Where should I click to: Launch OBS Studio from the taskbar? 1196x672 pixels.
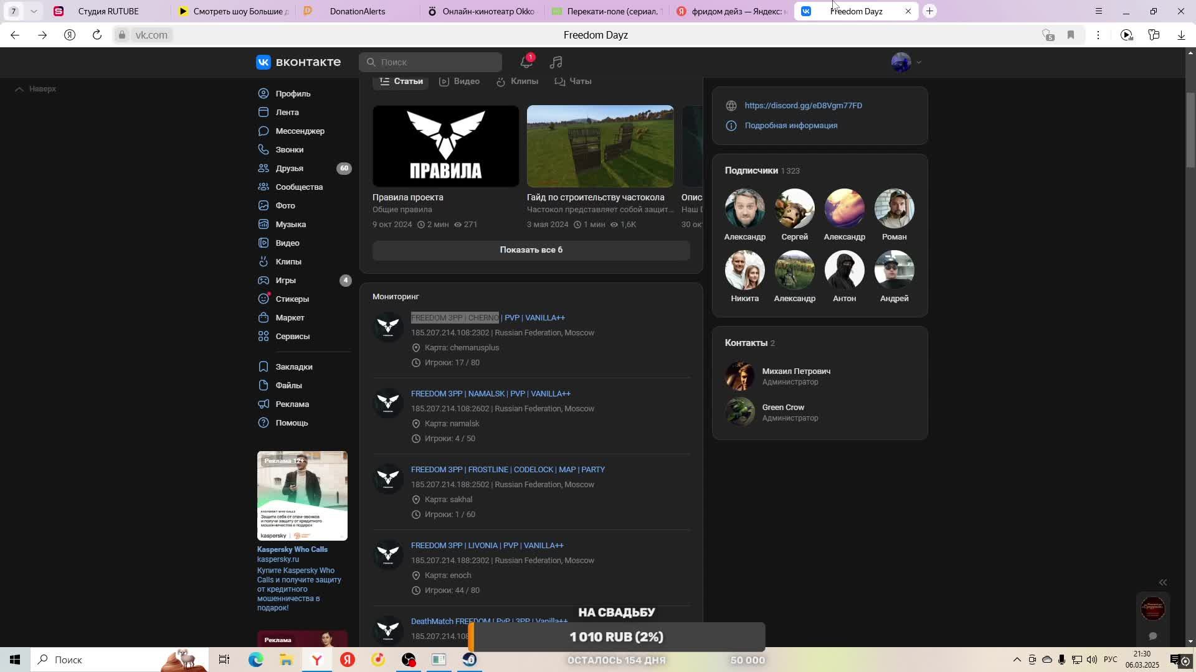(x=409, y=660)
